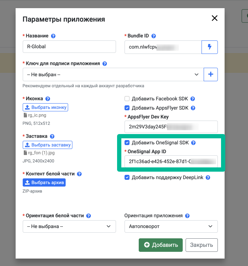
Task: Open help for Контент белой части
Action: pos(79,174)
